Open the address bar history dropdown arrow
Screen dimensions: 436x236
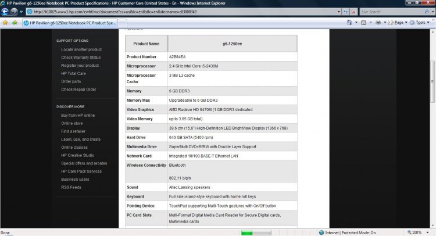(339, 12)
